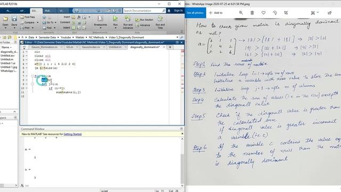The image size is (341, 192).
Task: Click the Command Window actions icon
Action: pos(181,129)
